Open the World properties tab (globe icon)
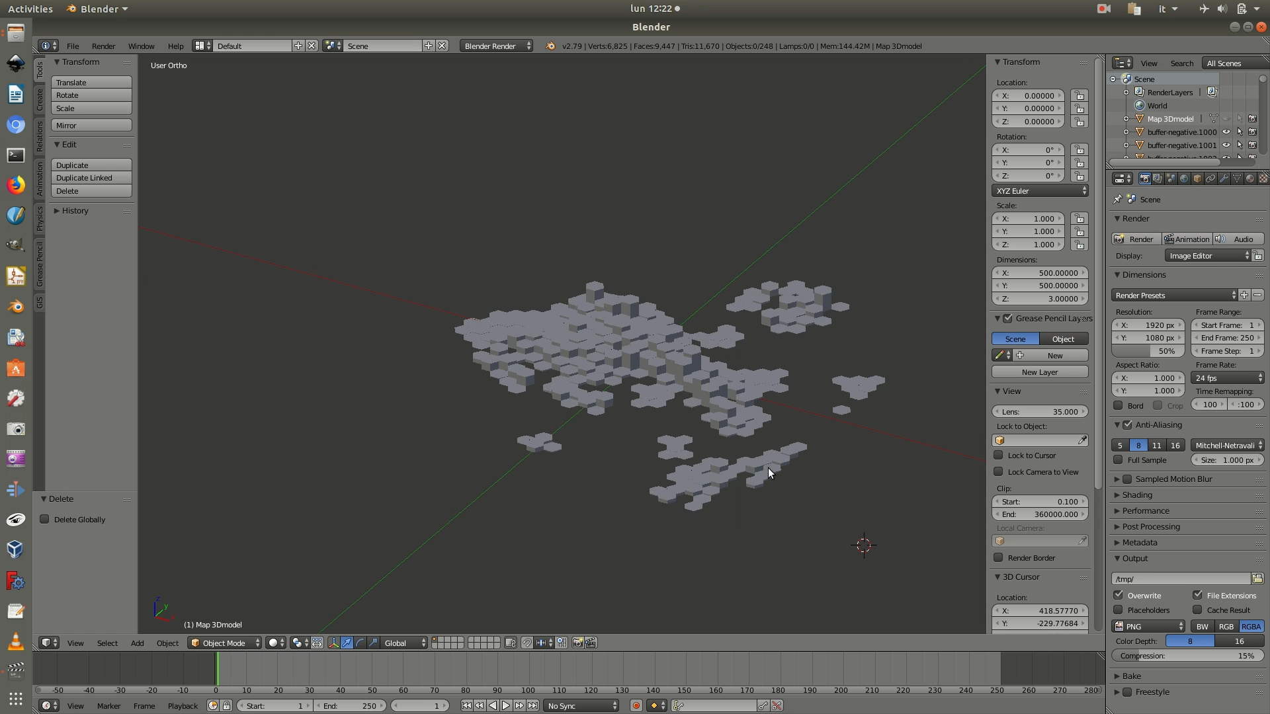 pyautogui.click(x=1184, y=178)
